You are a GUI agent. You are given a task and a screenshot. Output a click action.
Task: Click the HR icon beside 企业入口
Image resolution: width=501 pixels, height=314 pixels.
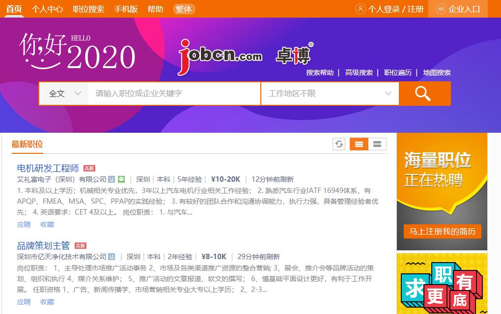441,9
